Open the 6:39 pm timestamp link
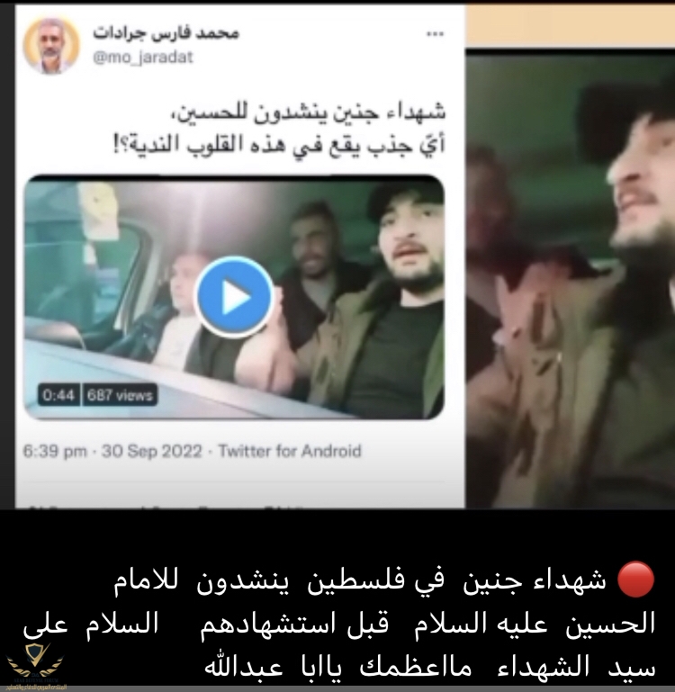Viewport: 675px width, 692px height. point(55,451)
